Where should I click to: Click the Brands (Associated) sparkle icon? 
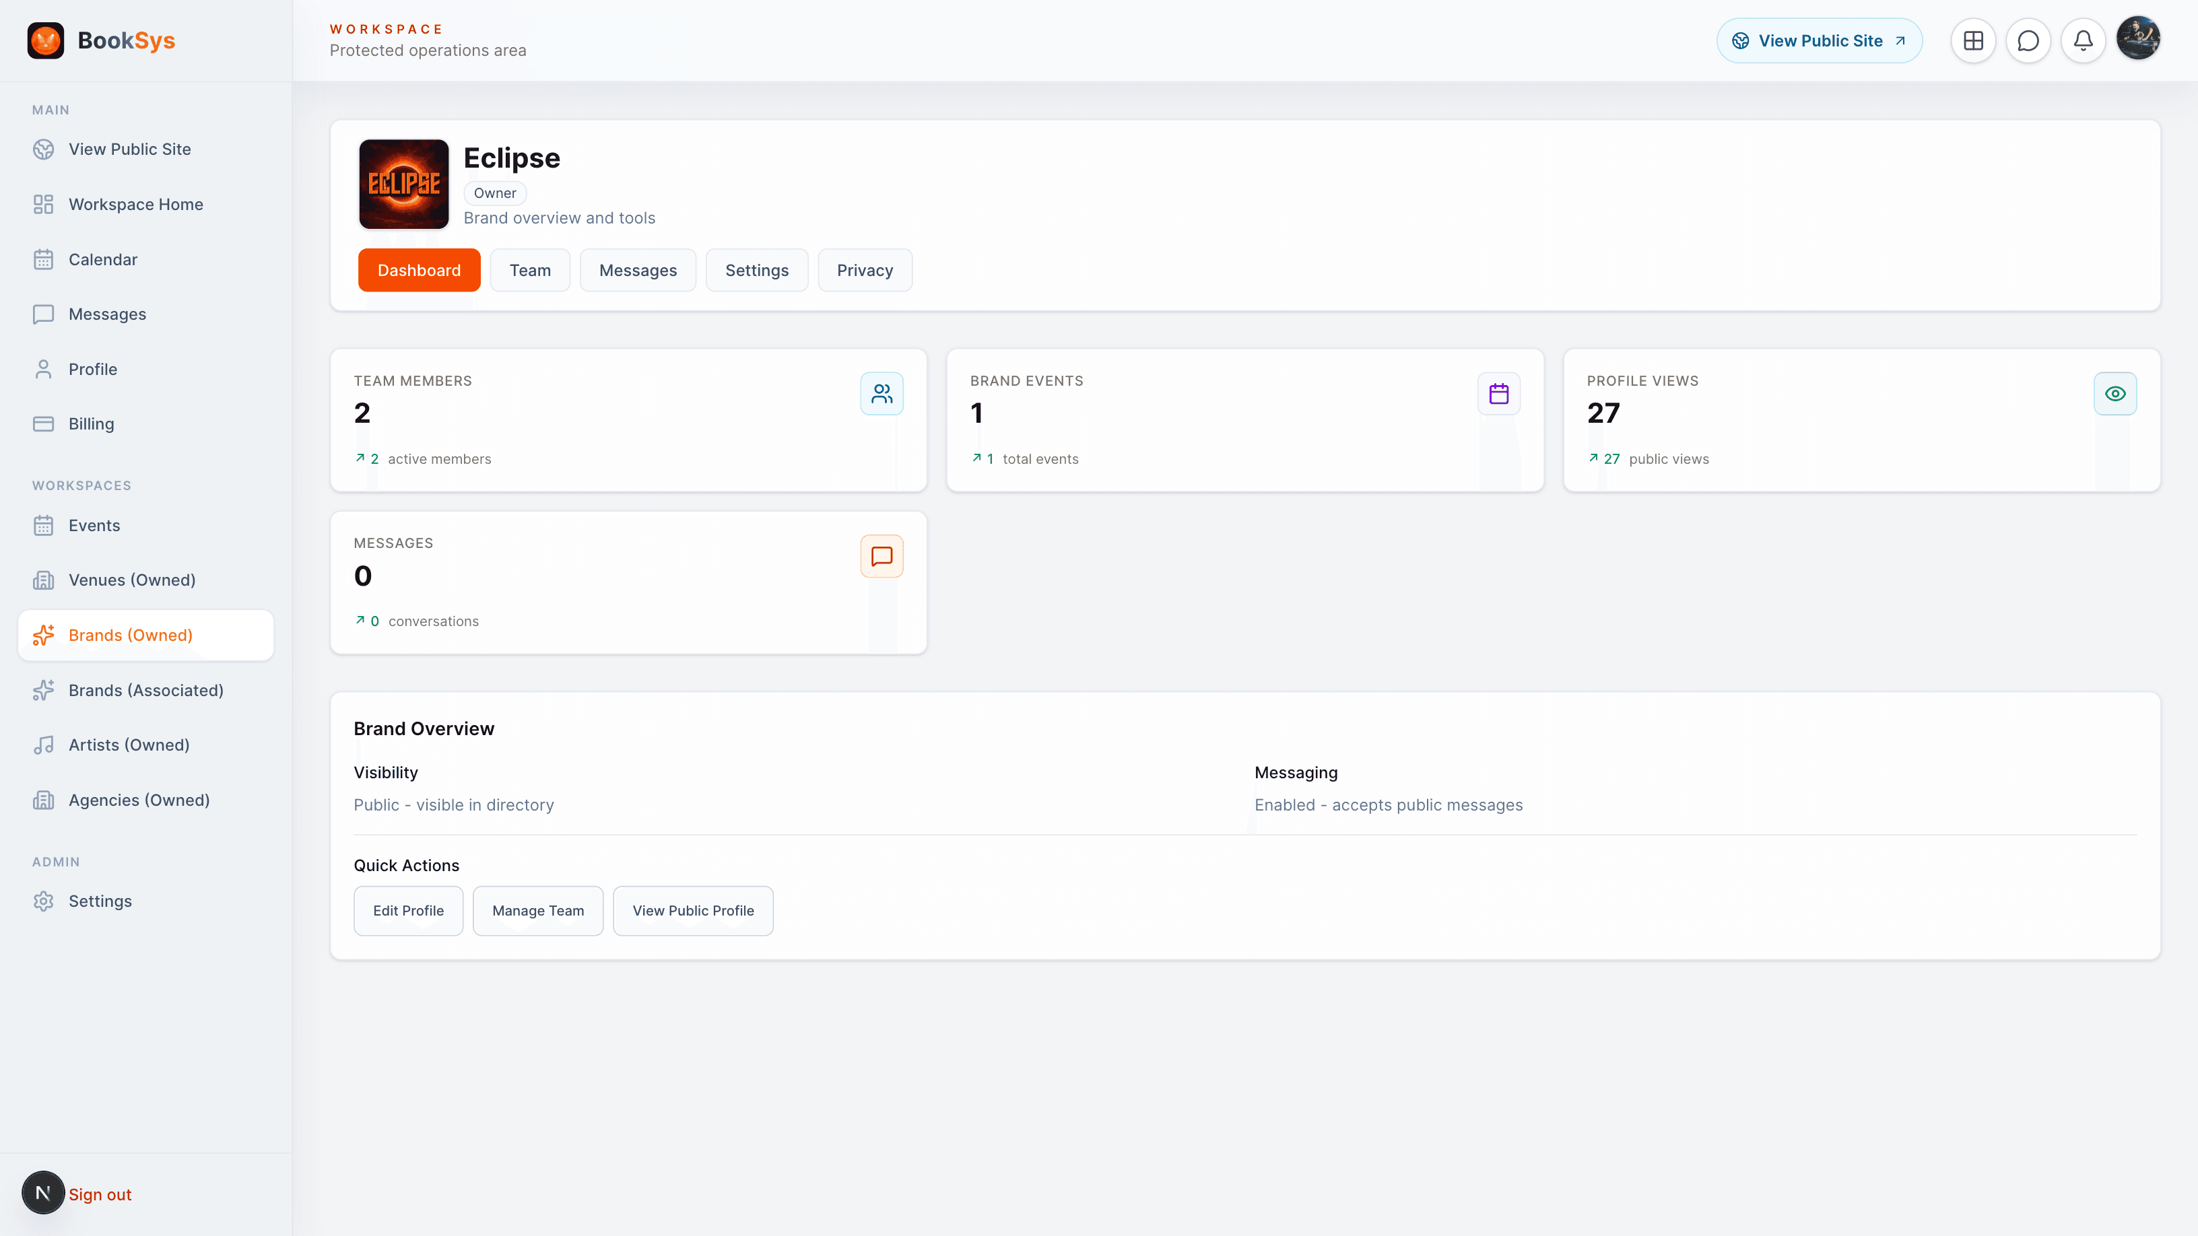[44, 690]
